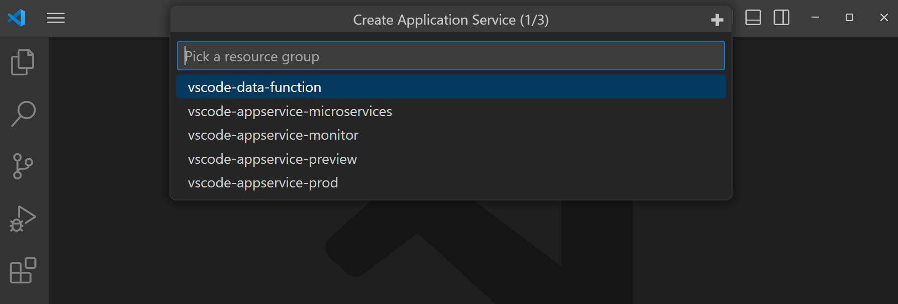
Task: Open the Explorer view in activity bar
Action: pyautogui.click(x=23, y=62)
